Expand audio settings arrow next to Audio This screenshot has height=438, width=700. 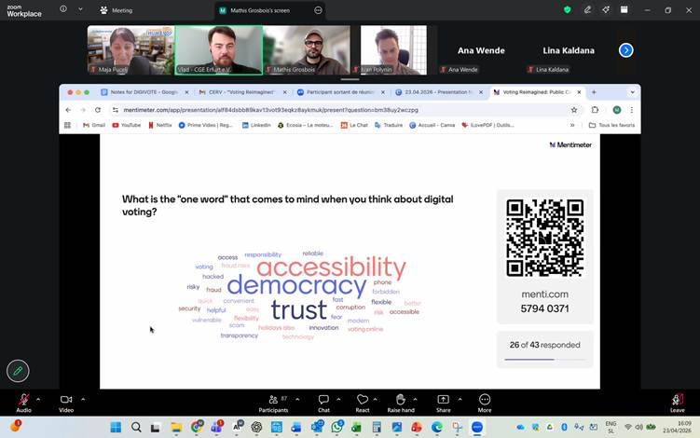point(38,399)
